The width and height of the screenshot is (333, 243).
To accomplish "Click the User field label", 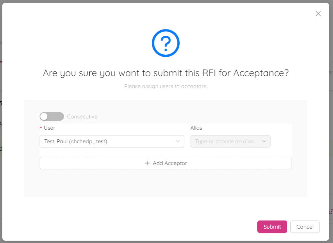I will click(50, 128).
